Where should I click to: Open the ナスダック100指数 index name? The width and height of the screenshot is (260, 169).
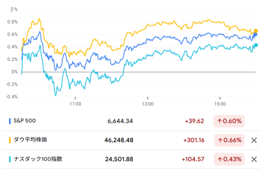click(38, 159)
